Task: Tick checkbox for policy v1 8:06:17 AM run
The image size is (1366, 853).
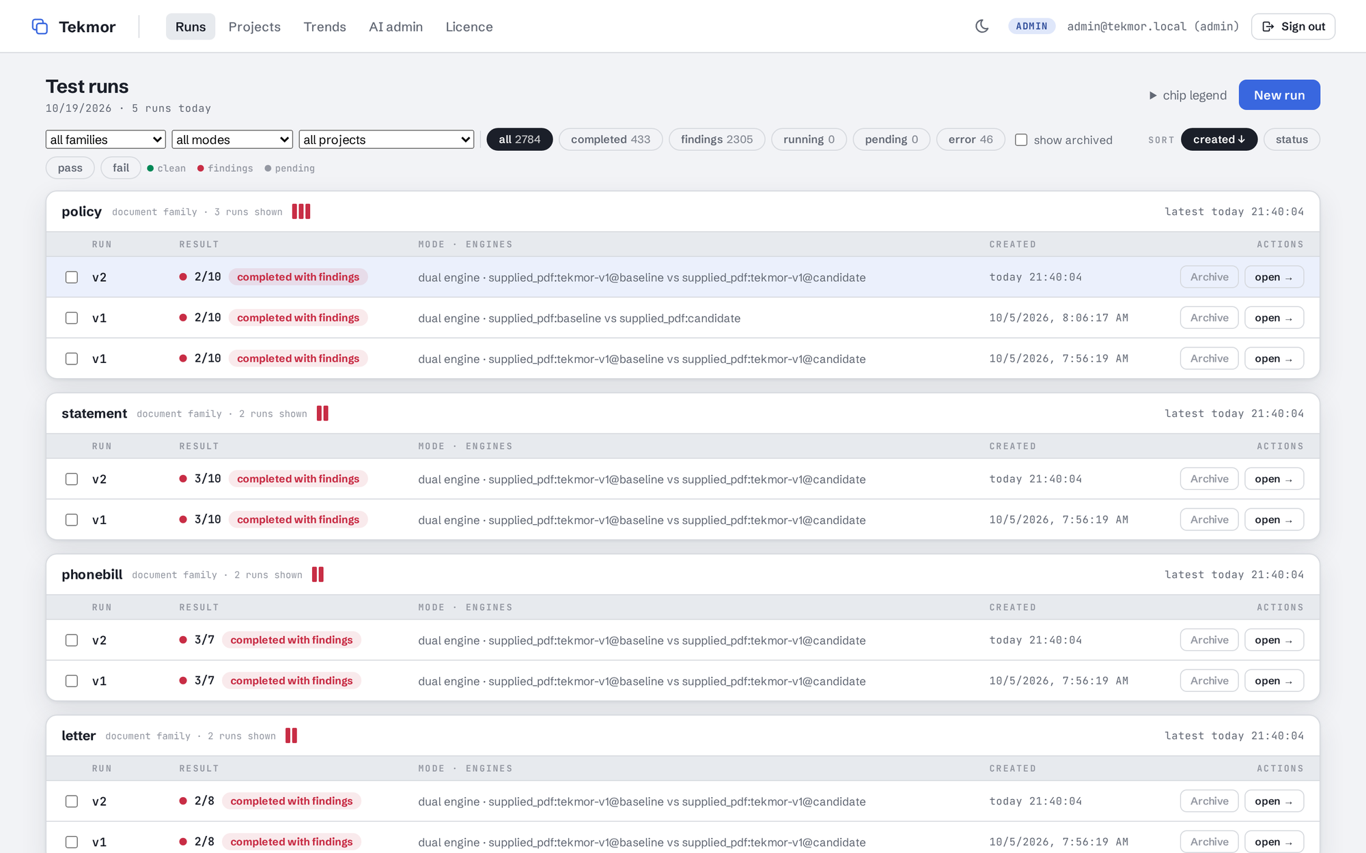Action: 72,318
